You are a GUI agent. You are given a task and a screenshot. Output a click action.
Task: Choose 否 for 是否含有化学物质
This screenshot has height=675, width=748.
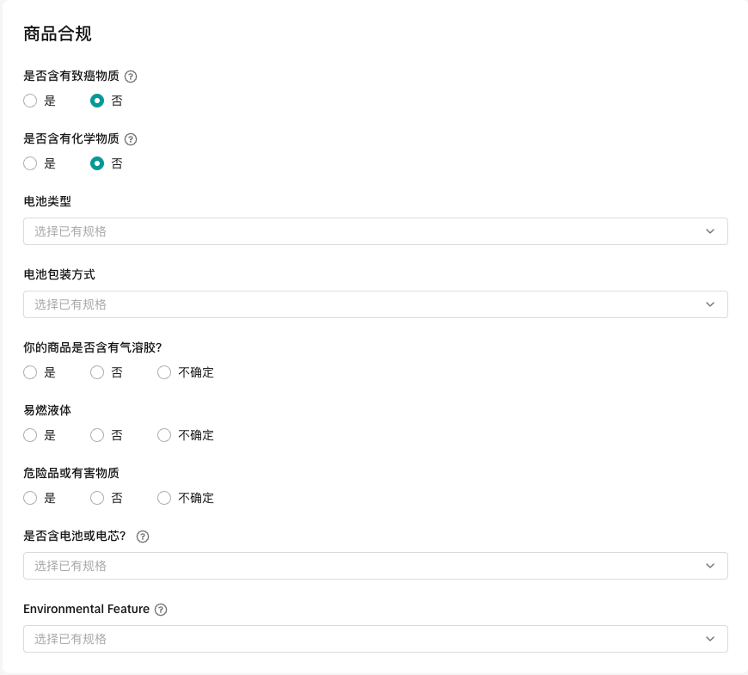click(97, 163)
